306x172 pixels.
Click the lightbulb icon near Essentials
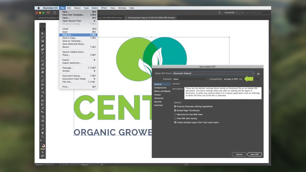[220, 13]
